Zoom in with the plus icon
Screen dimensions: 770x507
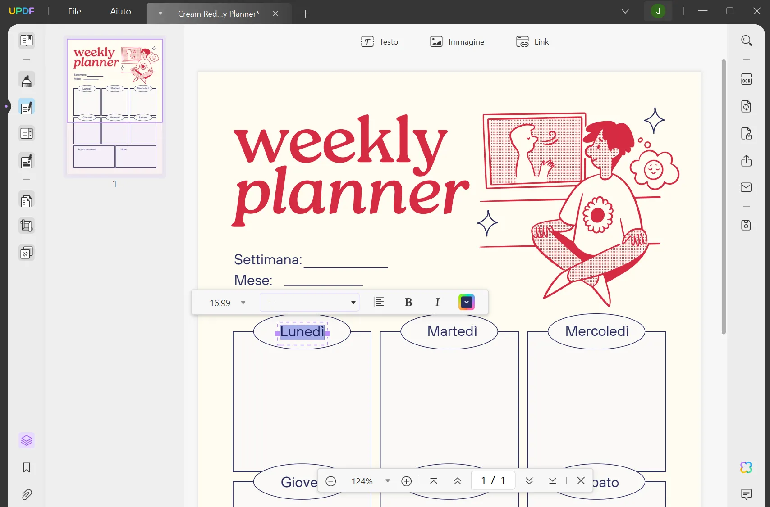coord(407,481)
